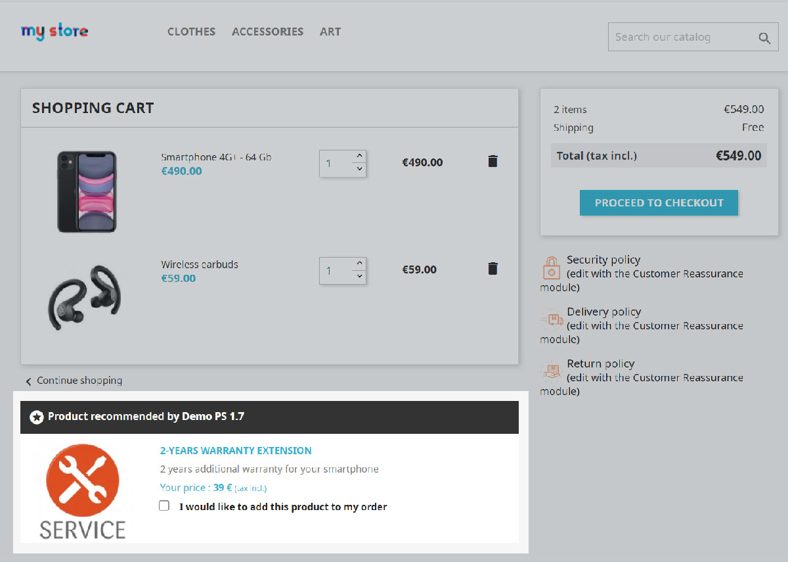Click in the Search our catalog field
The width and height of the screenshot is (788, 562).
pos(680,37)
